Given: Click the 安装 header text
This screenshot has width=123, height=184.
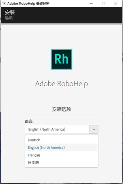Looking at the screenshot, I should tap(10, 12).
